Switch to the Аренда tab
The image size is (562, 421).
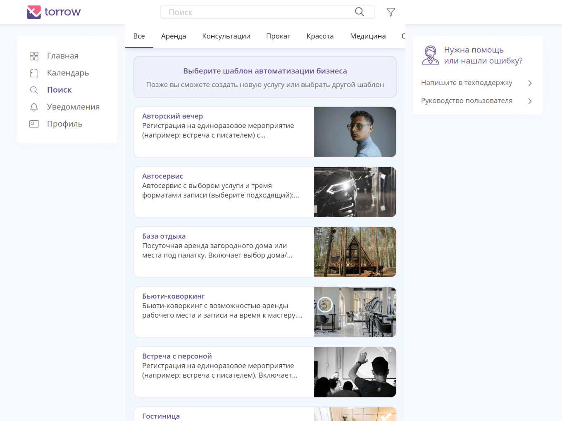tap(173, 36)
